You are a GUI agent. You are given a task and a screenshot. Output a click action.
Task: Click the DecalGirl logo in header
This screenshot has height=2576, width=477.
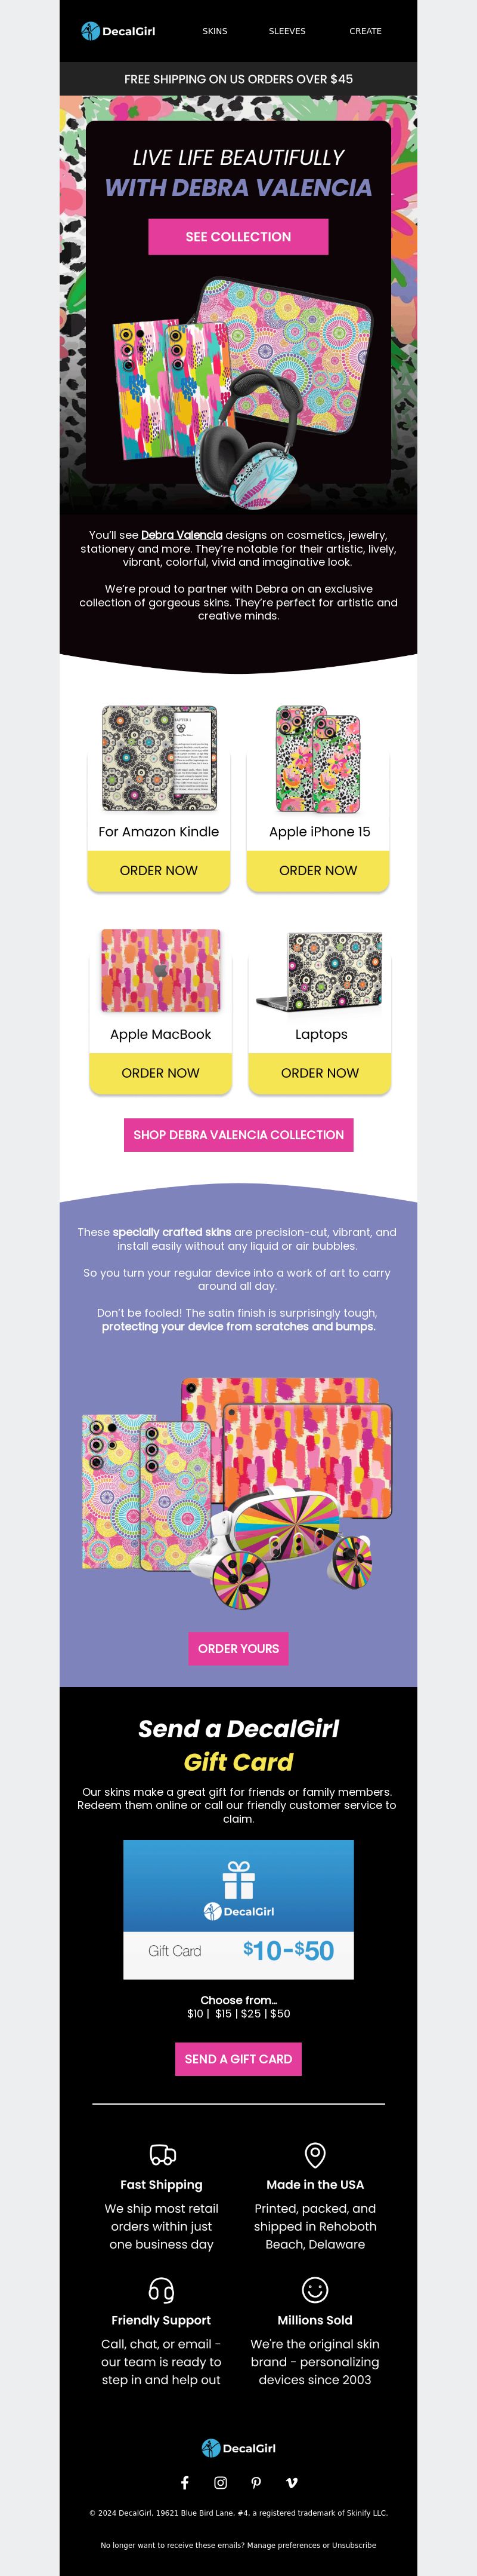117,31
